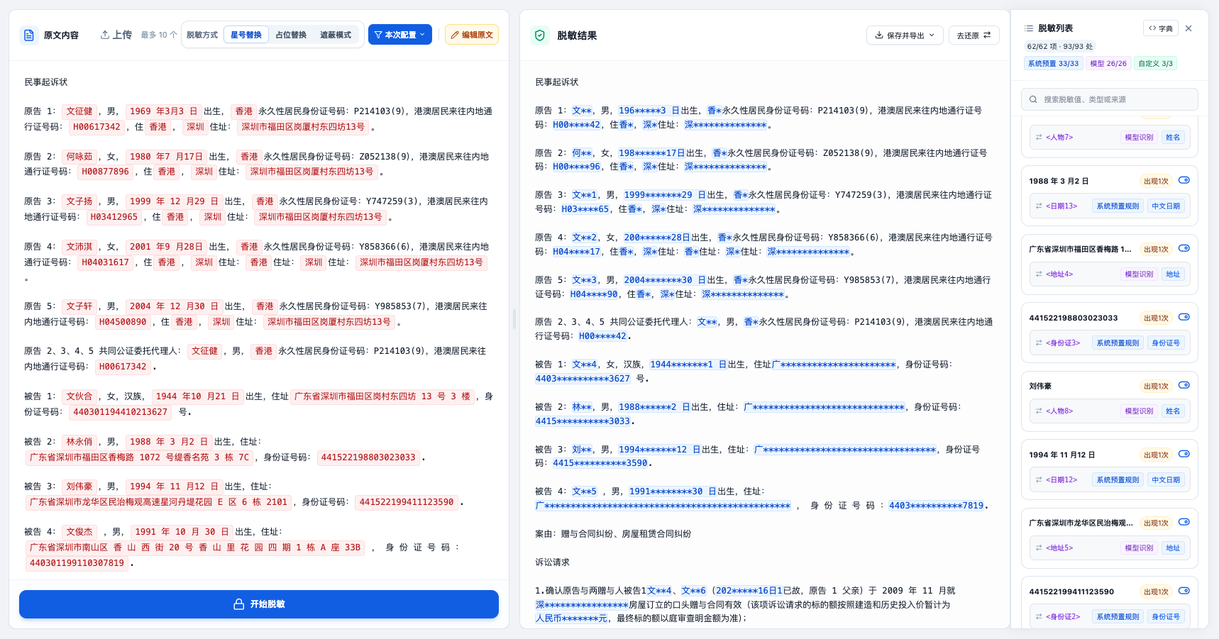1219x639 pixels.
Task: Click the 系统预置规则 tag in <日期12> row
Action: (1118, 479)
